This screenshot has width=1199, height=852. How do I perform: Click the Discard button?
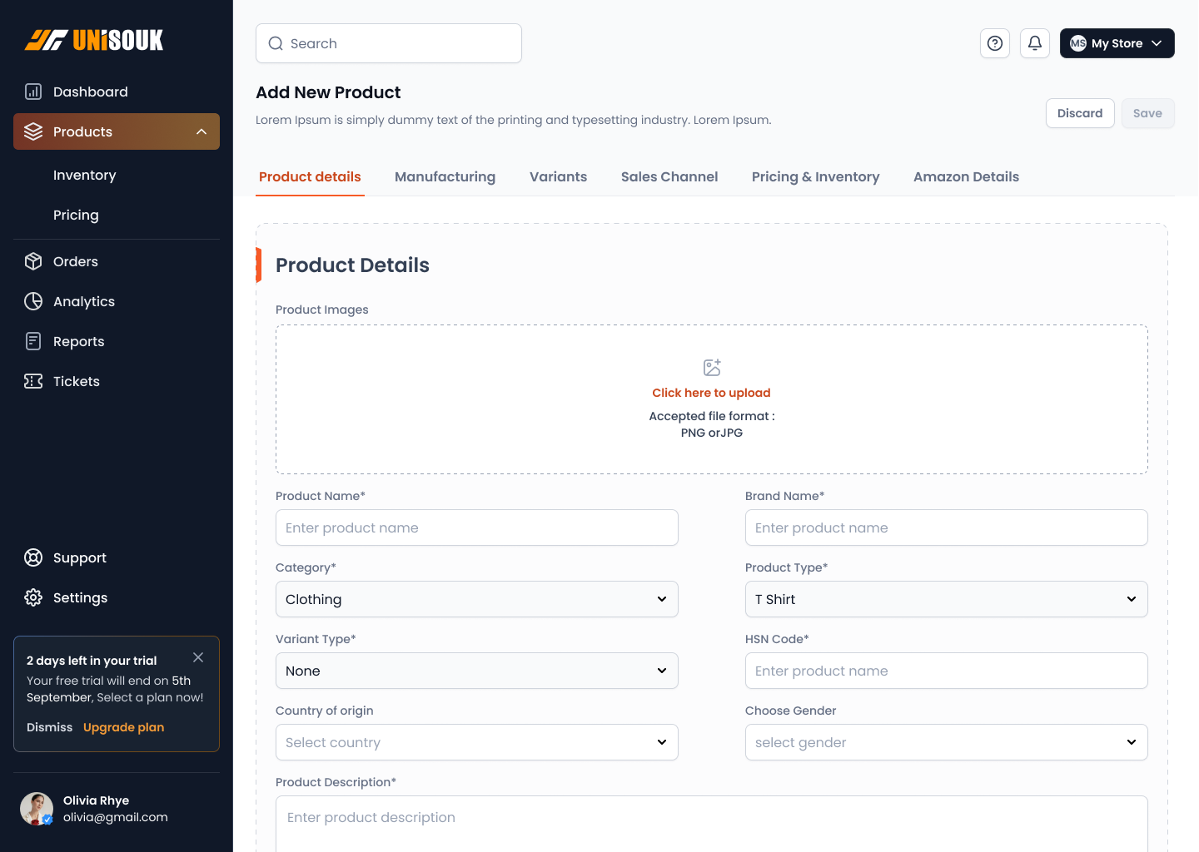[1079, 113]
